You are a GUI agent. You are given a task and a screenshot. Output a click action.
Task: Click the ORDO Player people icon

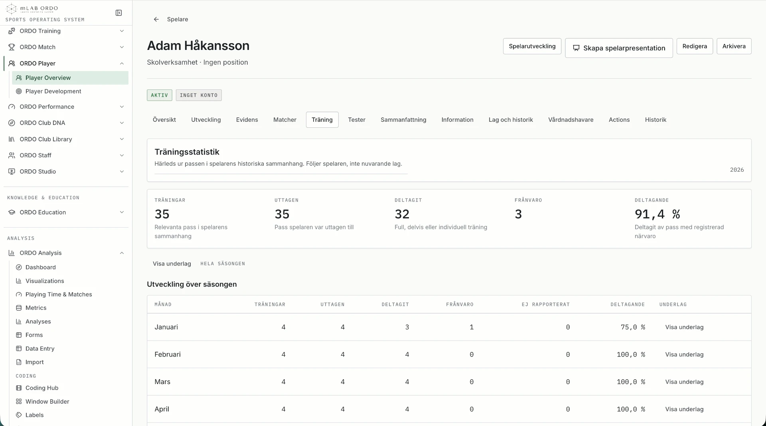pos(12,63)
